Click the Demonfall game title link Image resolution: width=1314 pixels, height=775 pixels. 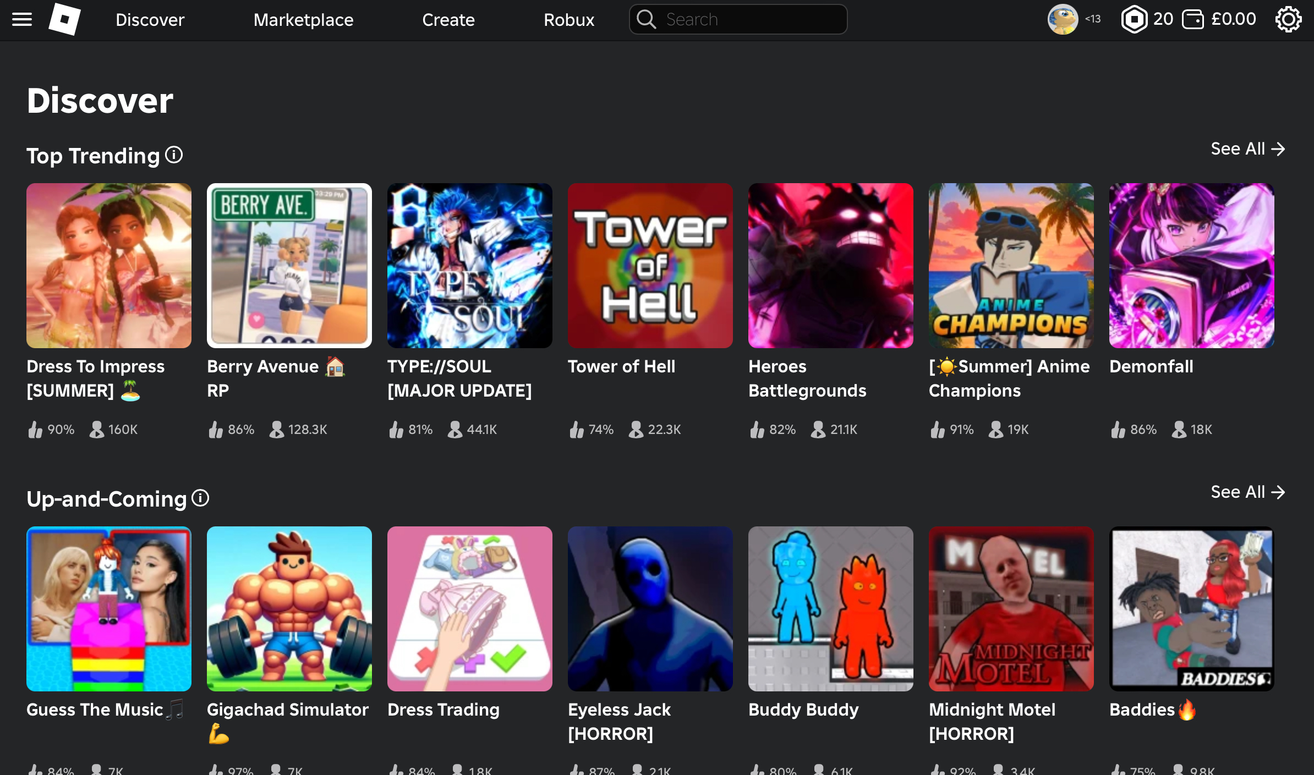point(1151,366)
